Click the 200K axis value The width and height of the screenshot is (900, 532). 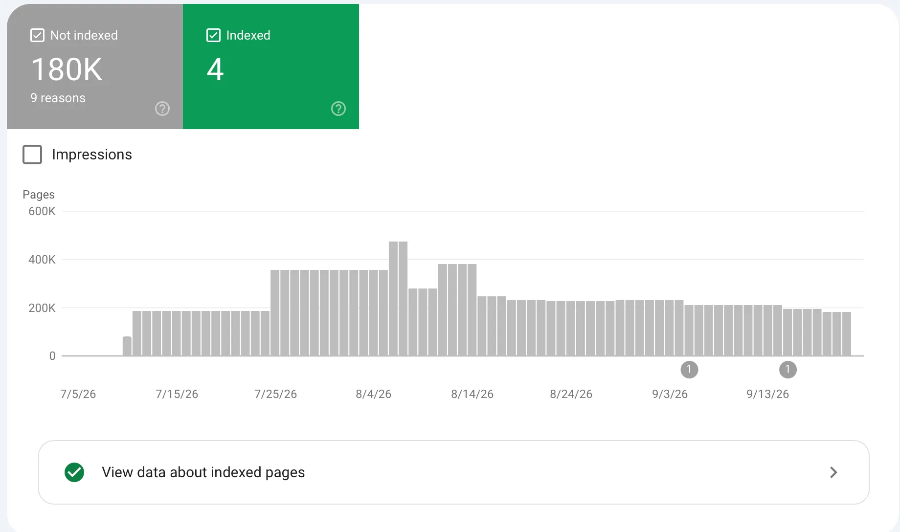(42, 308)
